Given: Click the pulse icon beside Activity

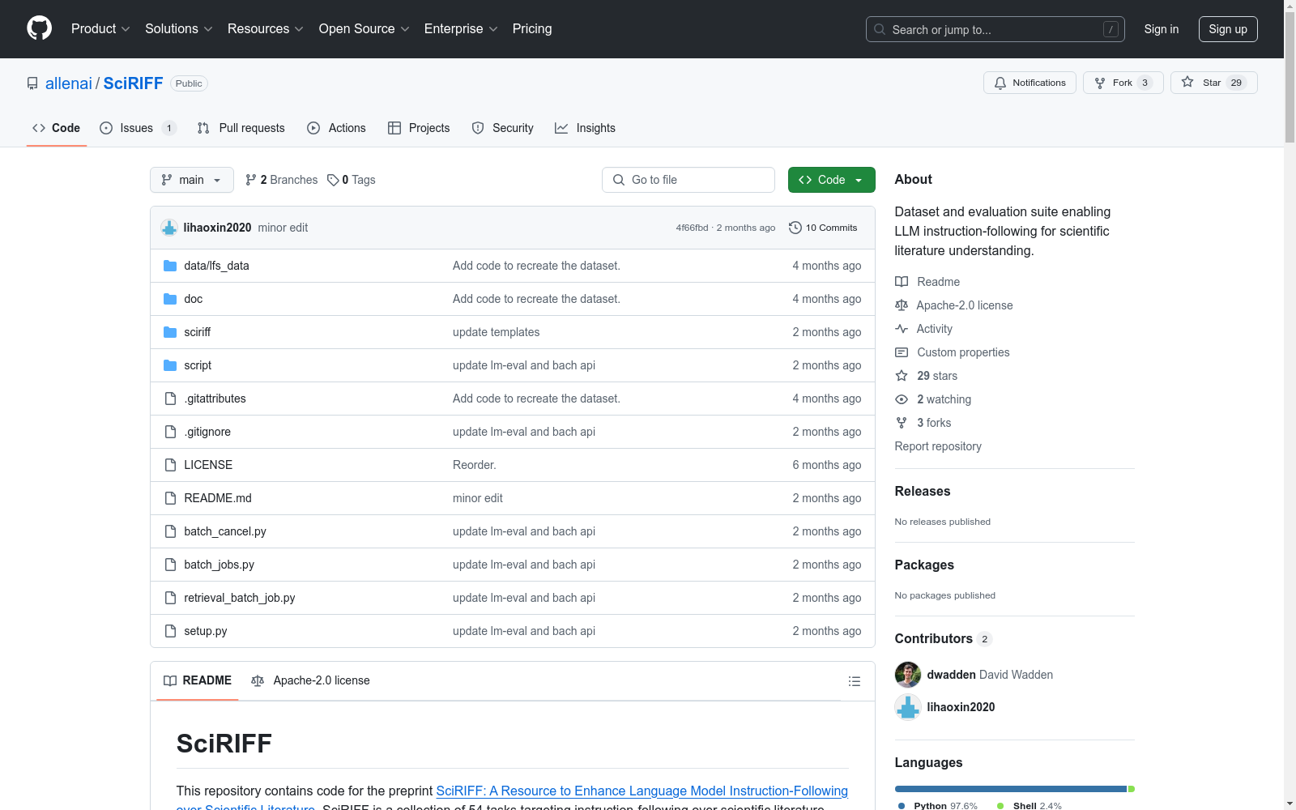Looking at the screenshot, I should point(902,329).
